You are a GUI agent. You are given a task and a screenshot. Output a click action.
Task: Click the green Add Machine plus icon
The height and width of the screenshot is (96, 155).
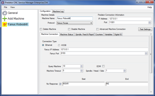[x=5, y=19]
